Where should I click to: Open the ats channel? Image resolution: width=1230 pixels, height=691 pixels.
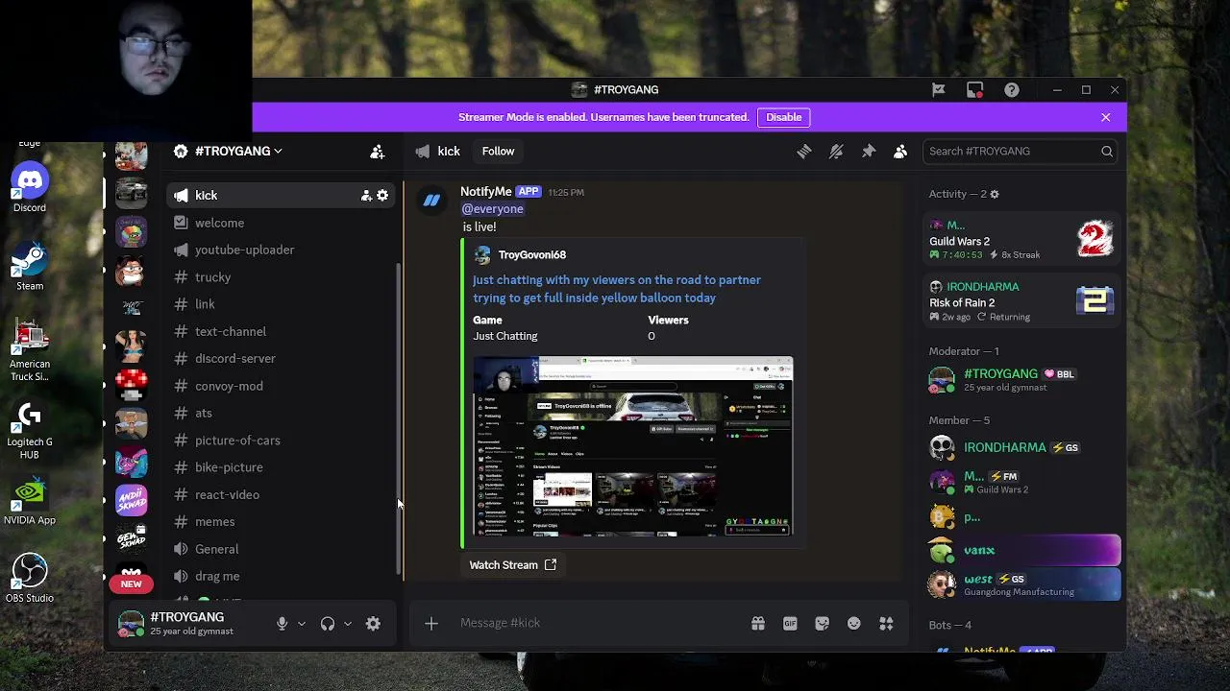coord(280,414)
